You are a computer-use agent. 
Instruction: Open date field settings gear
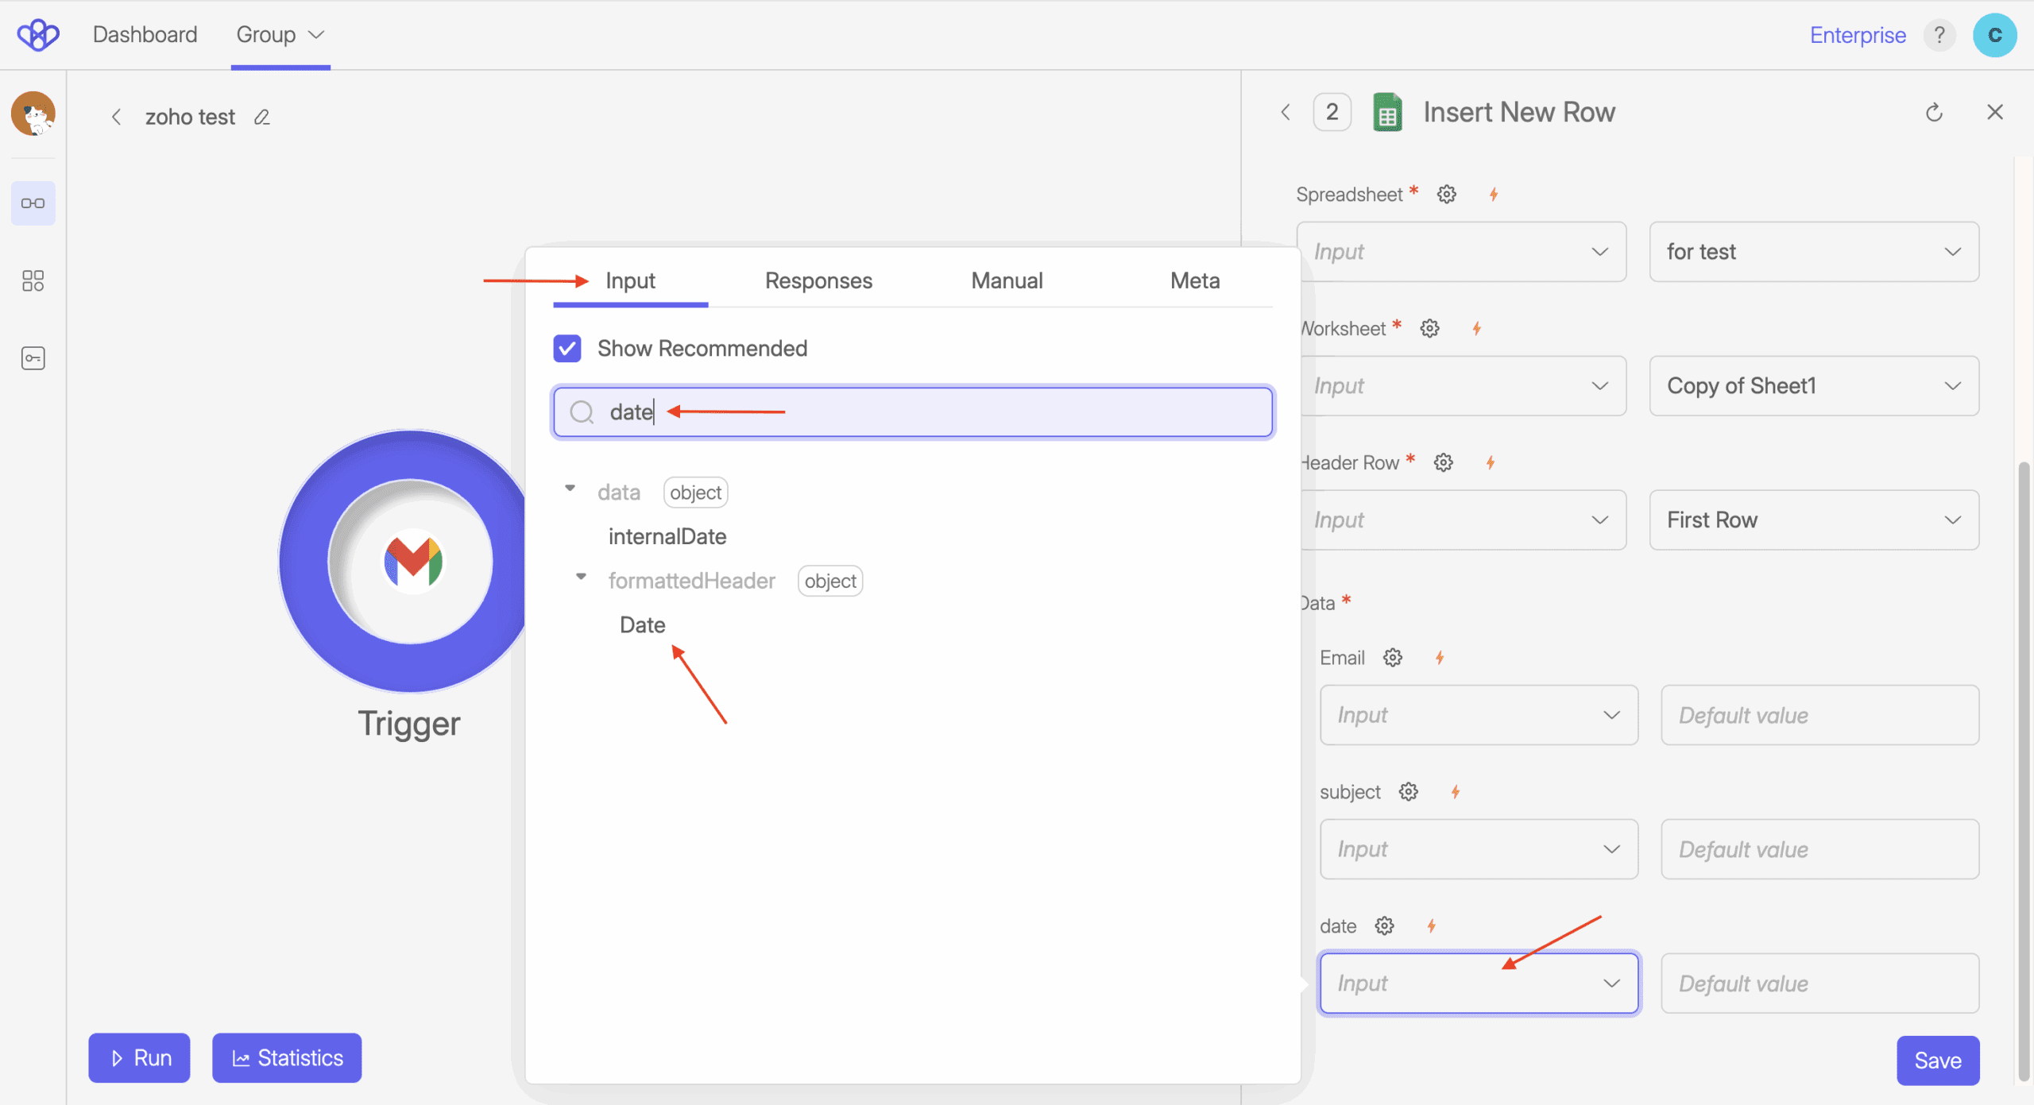coord(1385,926)
